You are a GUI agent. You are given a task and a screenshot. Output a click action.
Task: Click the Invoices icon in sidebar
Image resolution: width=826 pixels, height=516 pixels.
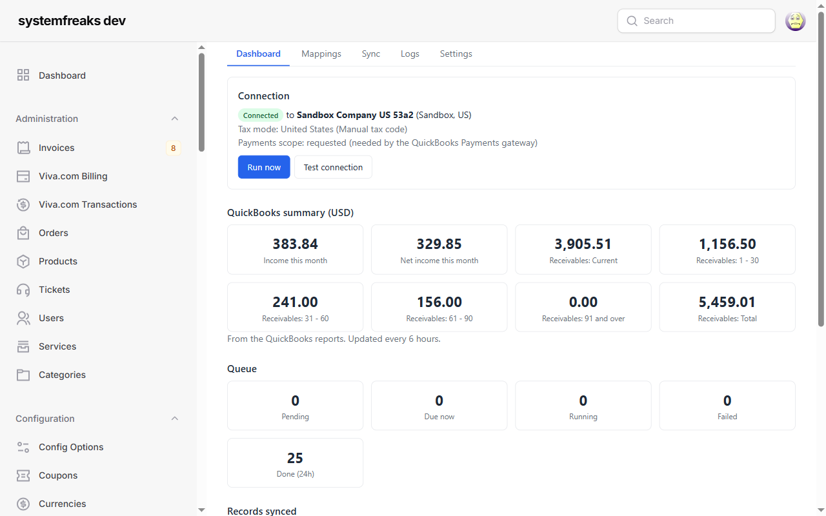point(23,148)
